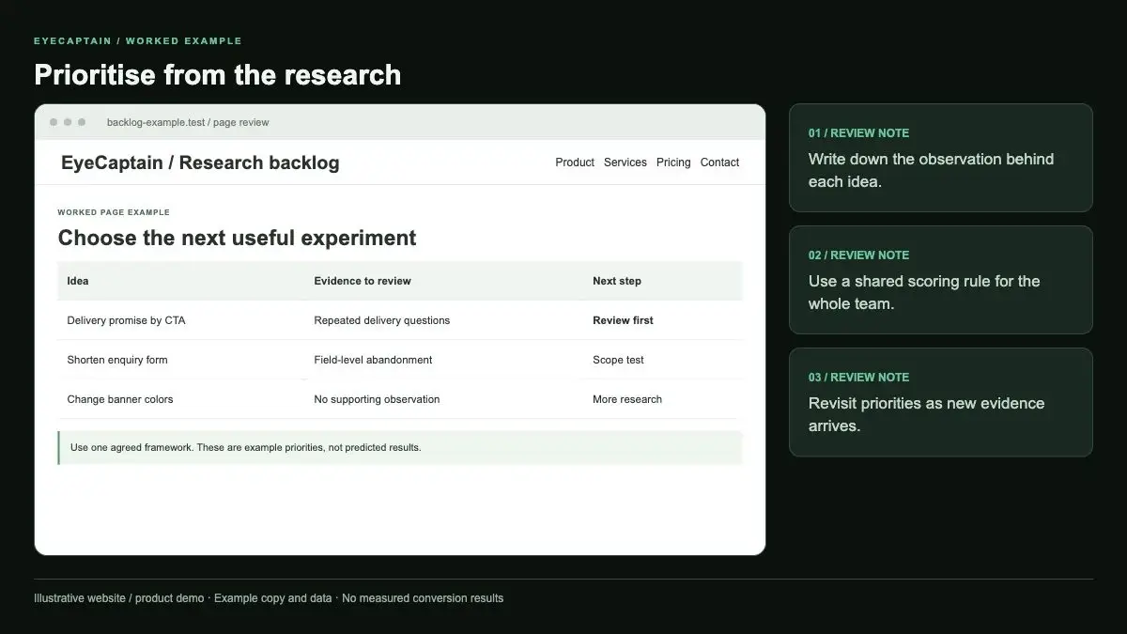Screen dimensions: 1127x634
Task: Click the 'Change banner colors' cell
Action: coord(120,399)
